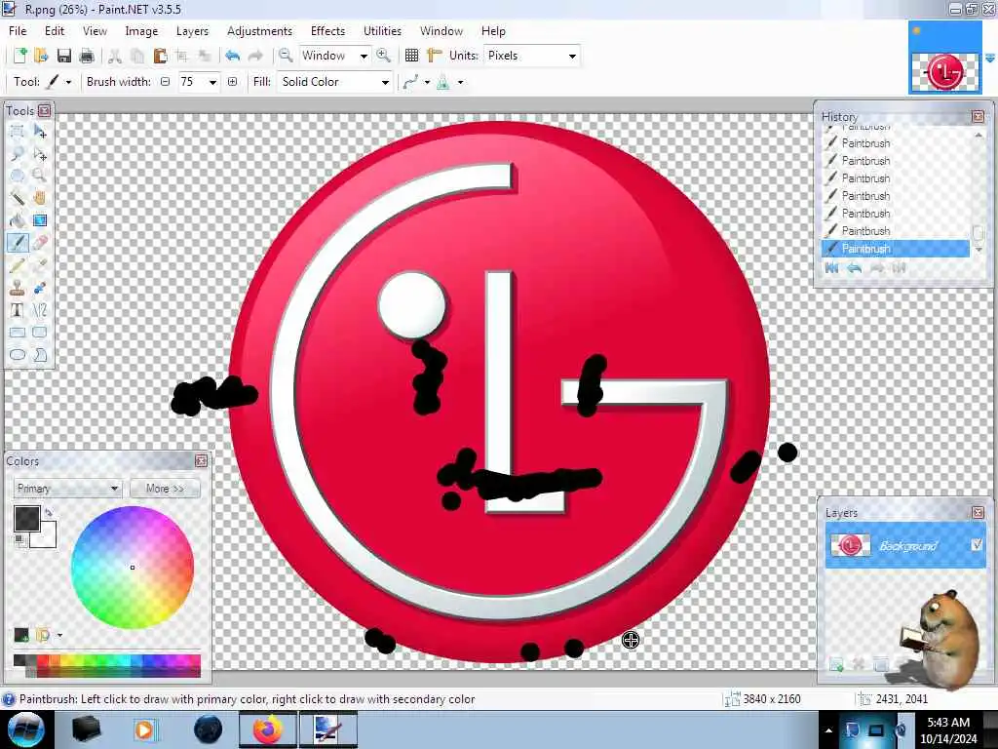Select the Text tool
998x749 pixels.
pyautogui.click(x=18, y=310)
